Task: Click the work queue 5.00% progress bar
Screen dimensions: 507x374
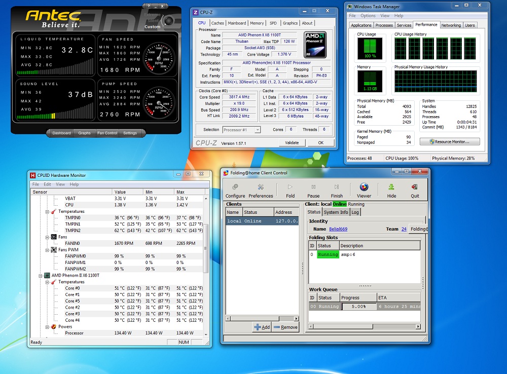Action: 358,307
